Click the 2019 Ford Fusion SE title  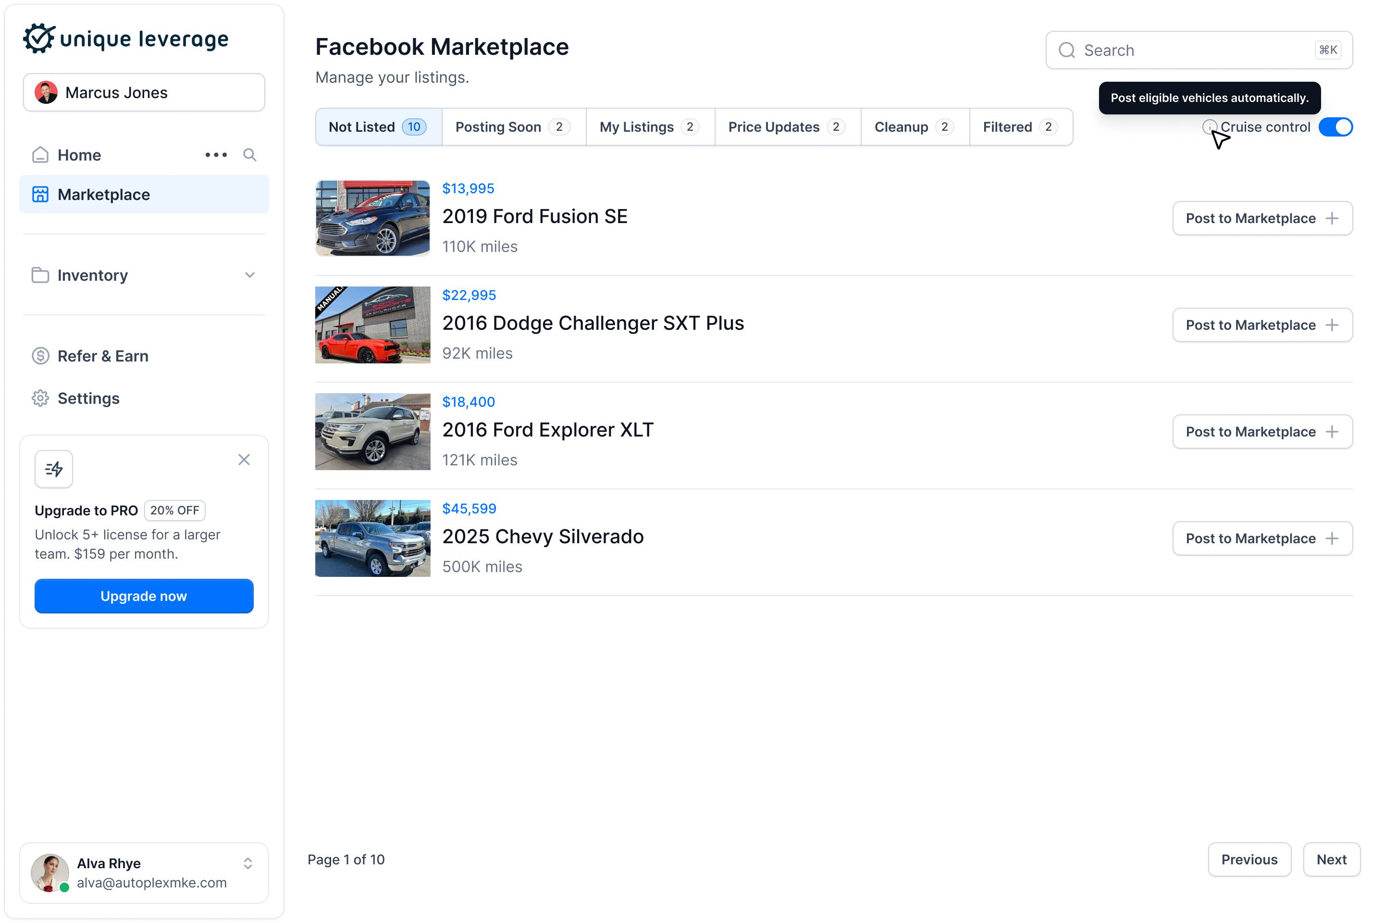(x=535, y=217)
